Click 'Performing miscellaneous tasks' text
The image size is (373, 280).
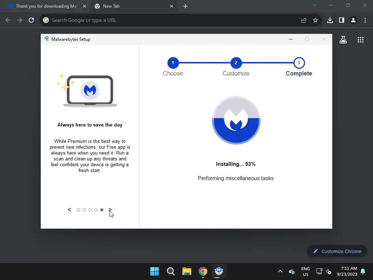(236, 178)
